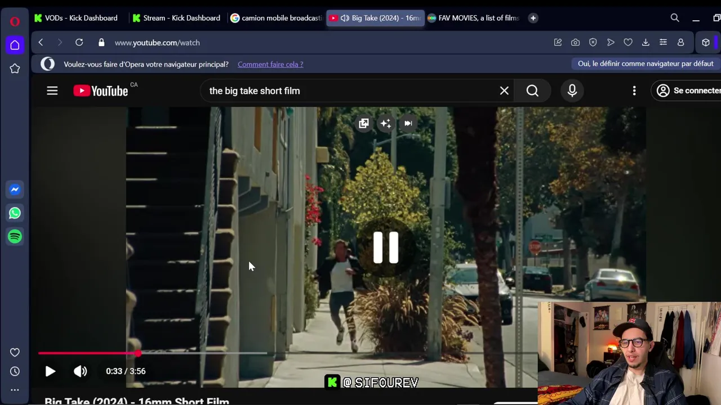Play the video from control bar

point(50,371)
